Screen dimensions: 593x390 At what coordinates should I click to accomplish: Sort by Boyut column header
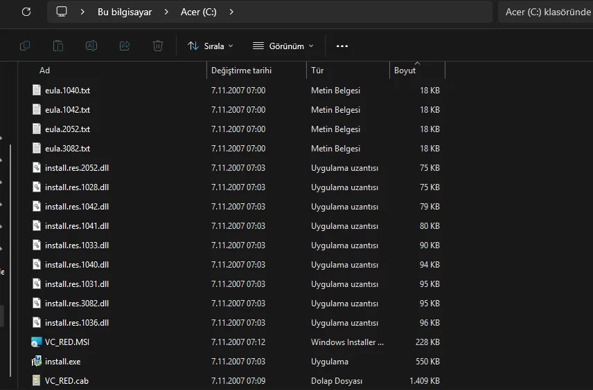405,71
